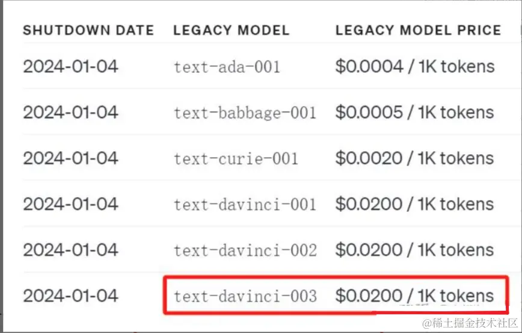Select the text-ada-001 model name

[x=227, y=67]
